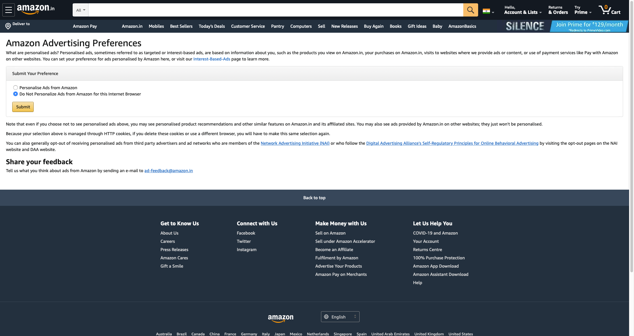
Task: Open Press Releases footer link
Action: (174, 249)
